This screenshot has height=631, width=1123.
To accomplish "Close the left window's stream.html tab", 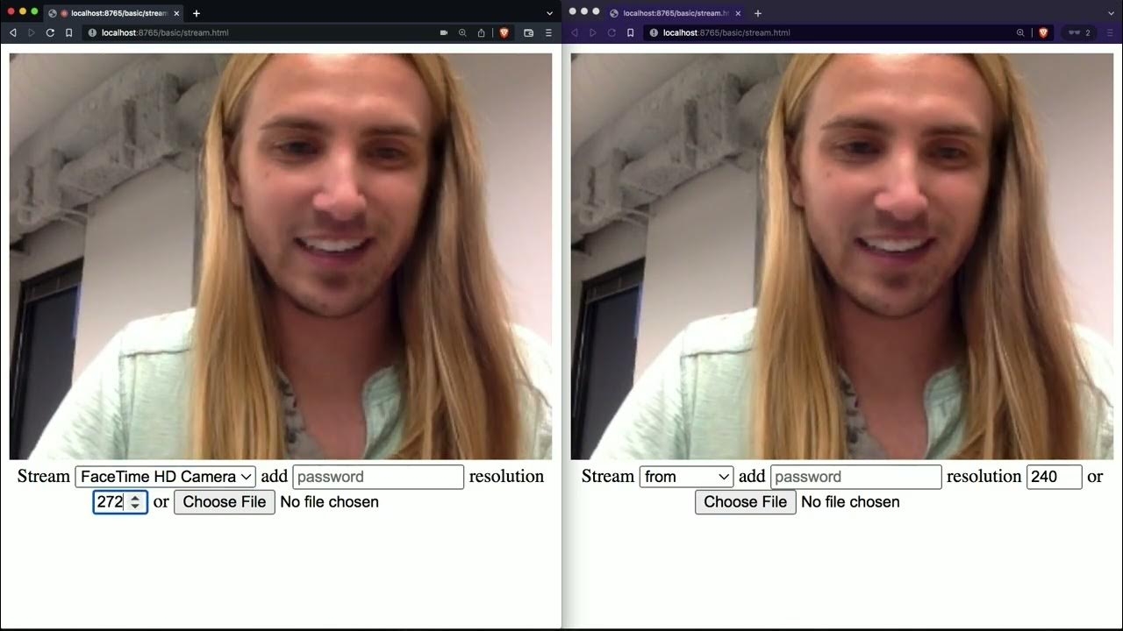I will pos(176,13).
